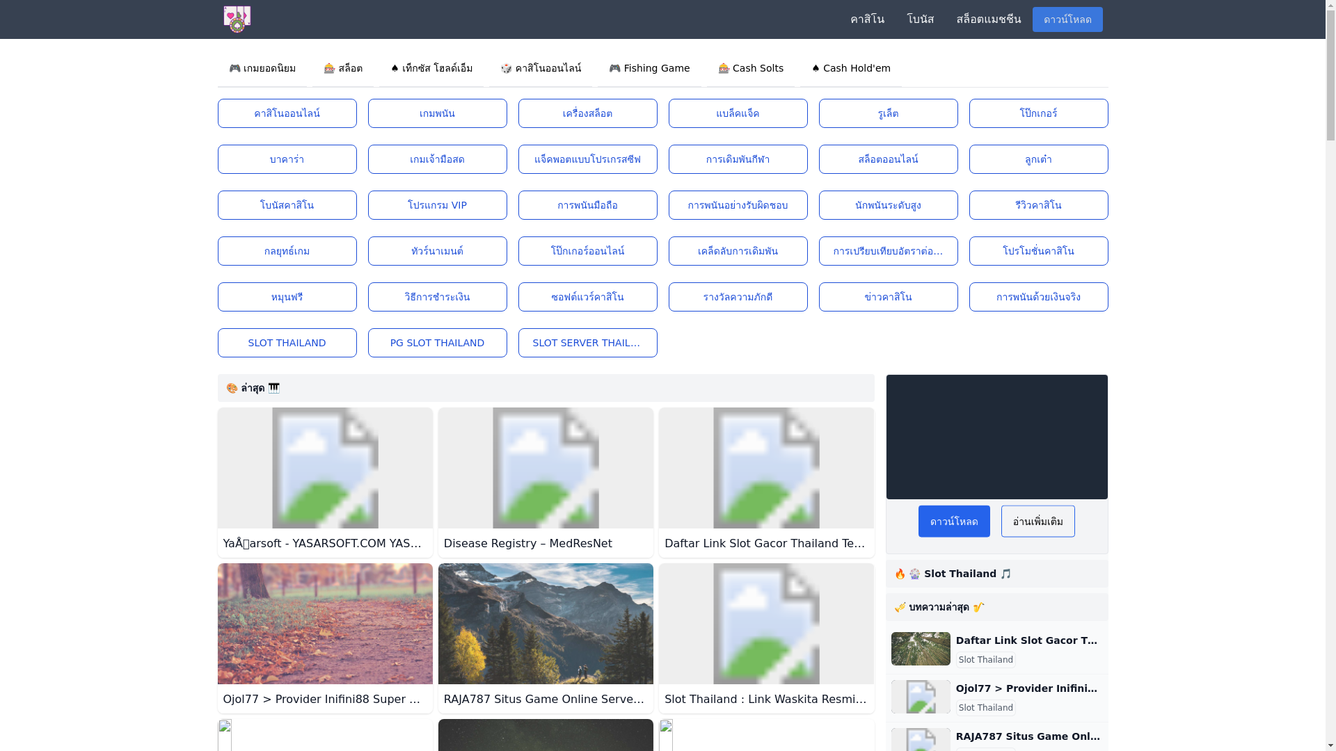Image resolution: width=1336 pixels, height=751 pixels.
Task: Click the blue ดาวน์โหลด button in the header
Action: (x=1067, y=19)
